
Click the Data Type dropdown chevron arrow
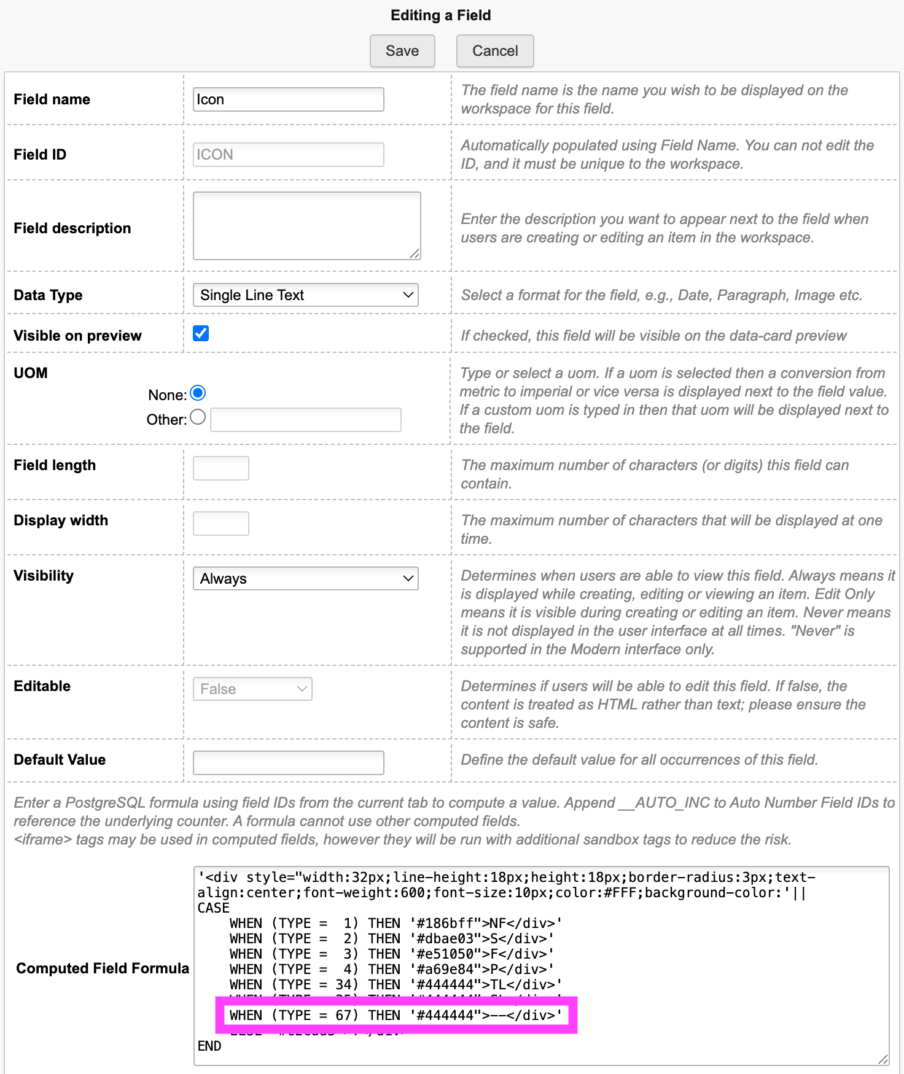click(x=408, y=295)
